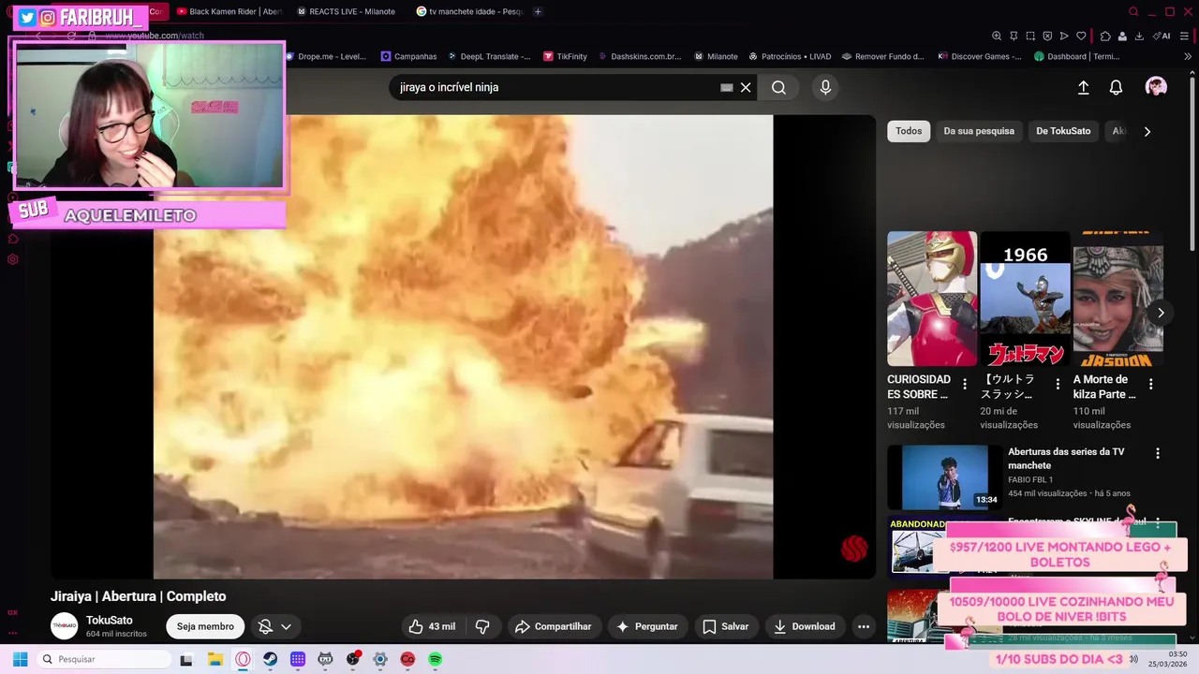Image resolution: width=1199 pixels, height=674 pixels.
Task: Open the TokuSato channel avatar
Action: pos(64,626)
